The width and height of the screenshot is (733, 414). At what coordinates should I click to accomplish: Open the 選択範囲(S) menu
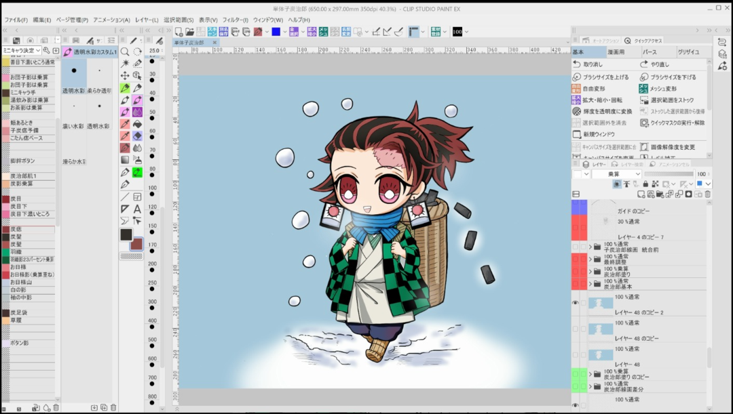(178, 20)
